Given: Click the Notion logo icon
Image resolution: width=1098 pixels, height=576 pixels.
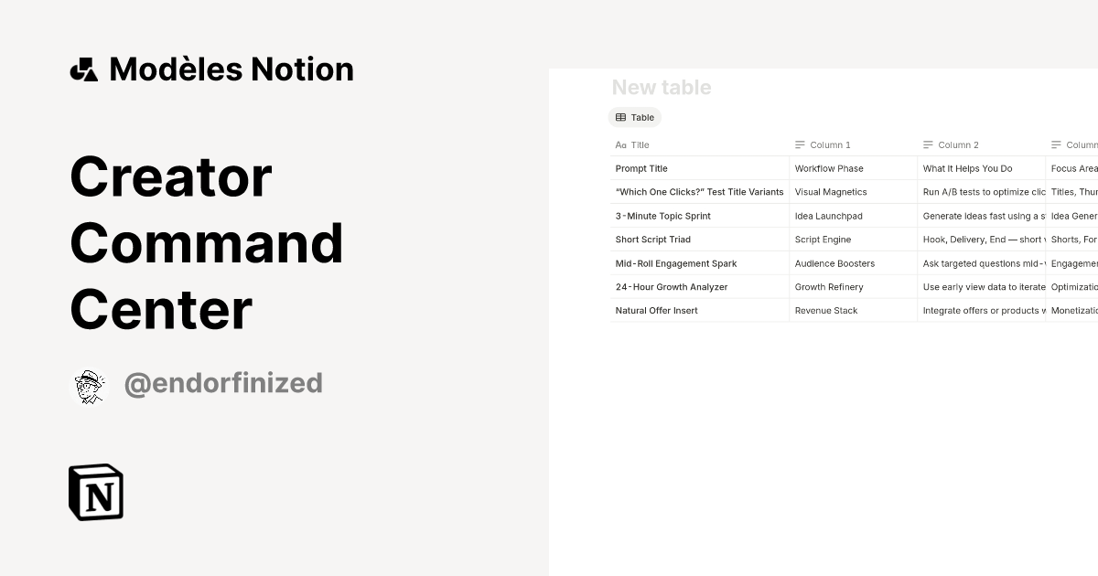Looking at the screenshot, I should tap(95, 492).
